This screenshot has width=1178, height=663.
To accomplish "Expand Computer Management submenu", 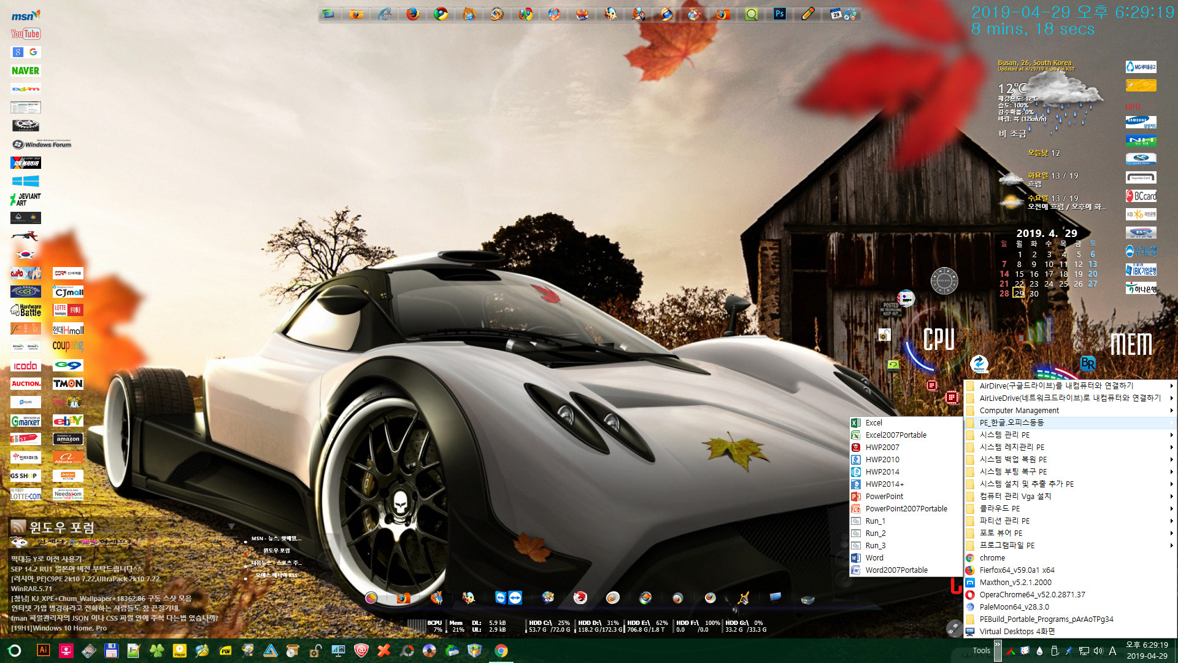I will point(1069,410).
